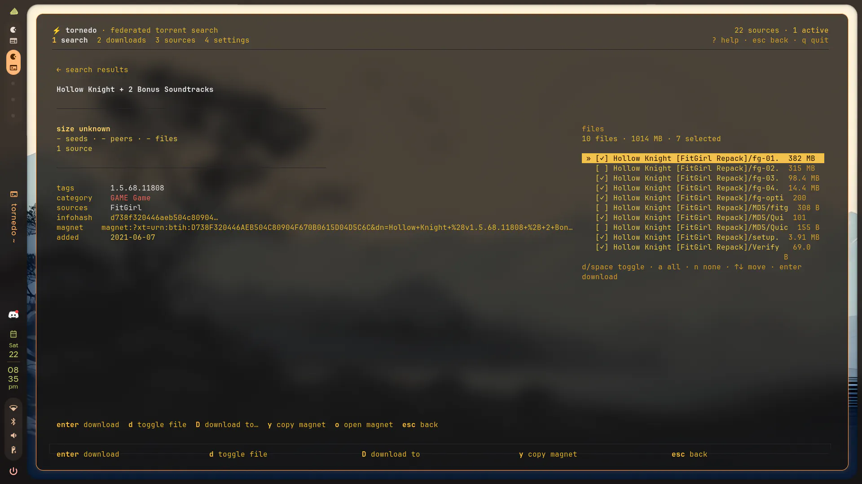Switch to the 1 search tab

[x=70, y=40]
